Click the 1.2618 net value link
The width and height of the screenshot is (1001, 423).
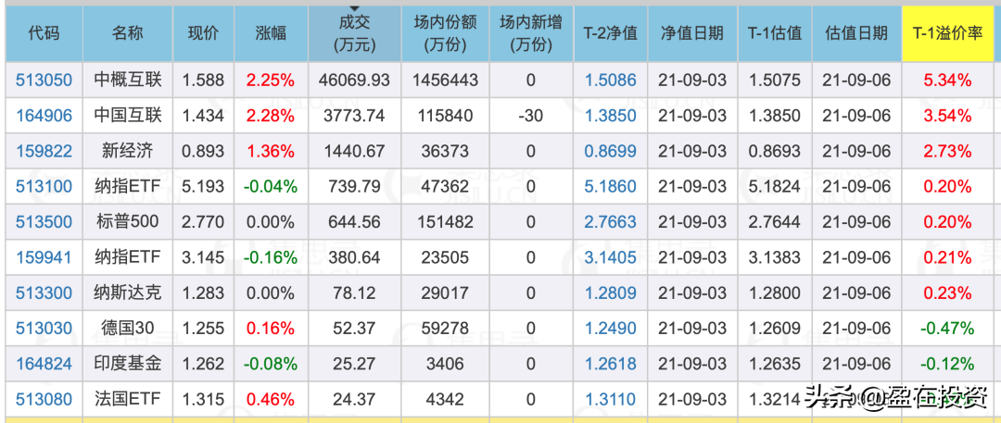(x=610, y=364)
